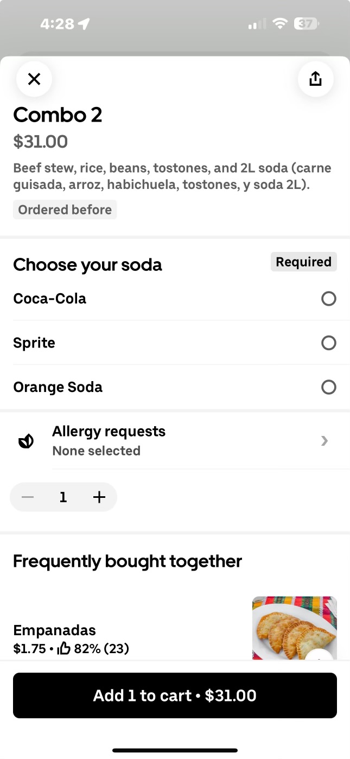
Task: Tap the Allergy requests row title
Action: (109, 432)
